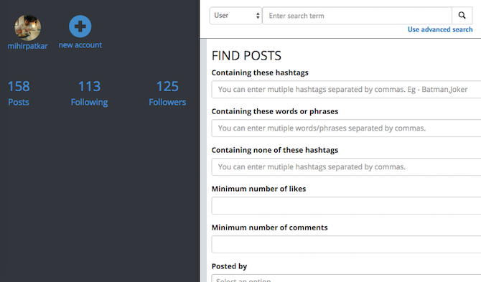Open the mihirpatkar profile avatar
Viewport: 481px width, 282px height.
pos(27,27)
